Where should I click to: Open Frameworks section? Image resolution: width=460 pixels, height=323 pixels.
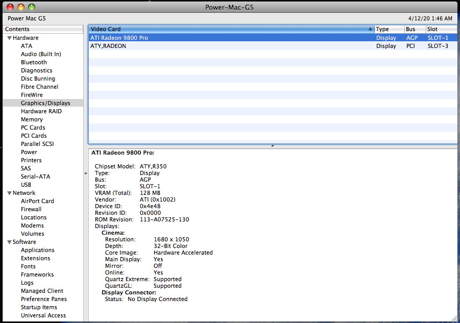pos(37,275)
